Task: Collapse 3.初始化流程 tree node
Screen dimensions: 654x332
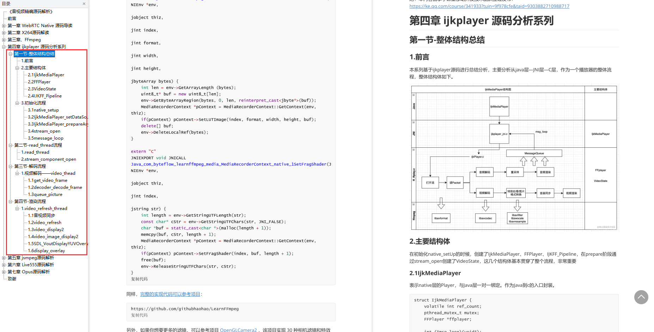Action: coord(17,103)
